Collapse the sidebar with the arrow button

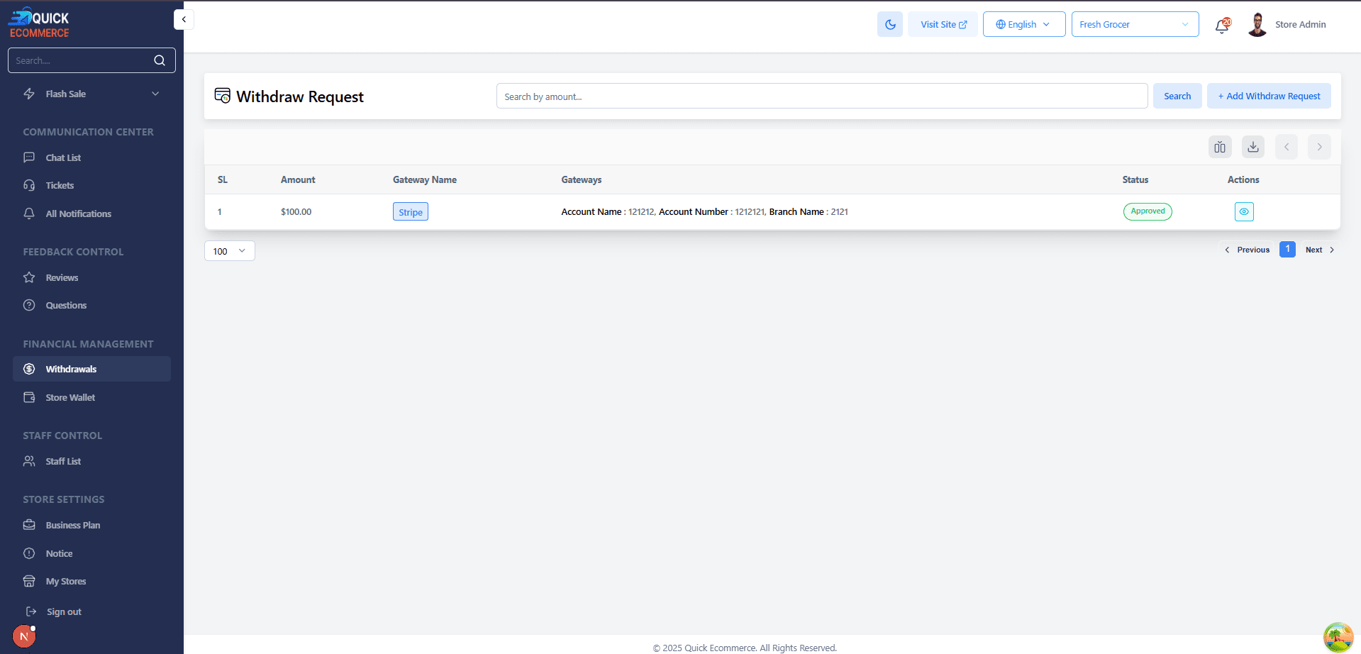click(184, 20)
